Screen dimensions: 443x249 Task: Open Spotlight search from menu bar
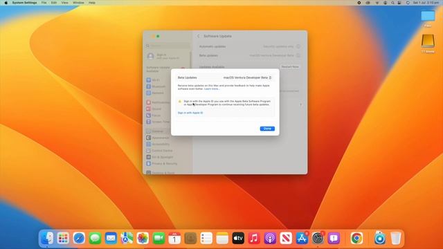(392, 3)
